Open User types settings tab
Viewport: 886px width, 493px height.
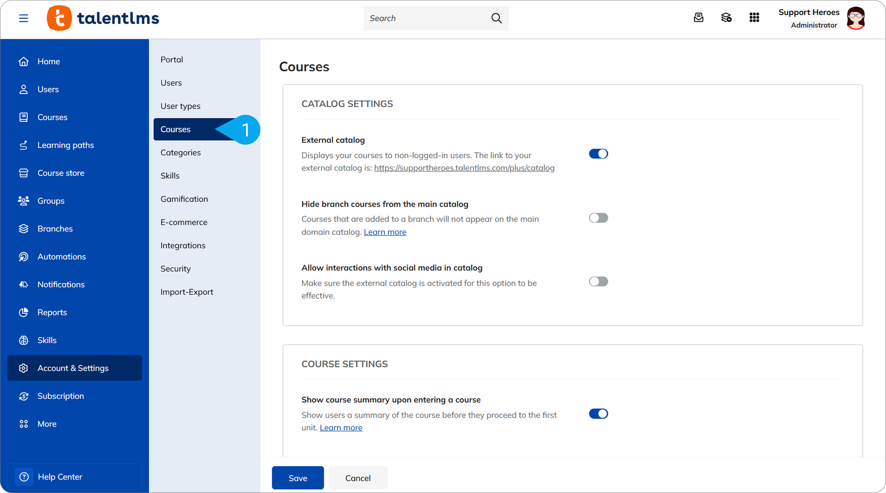click(180, 106)
